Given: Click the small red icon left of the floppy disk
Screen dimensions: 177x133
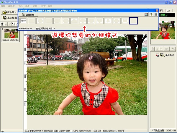Looking at the screenshot, I should point(158,55).
